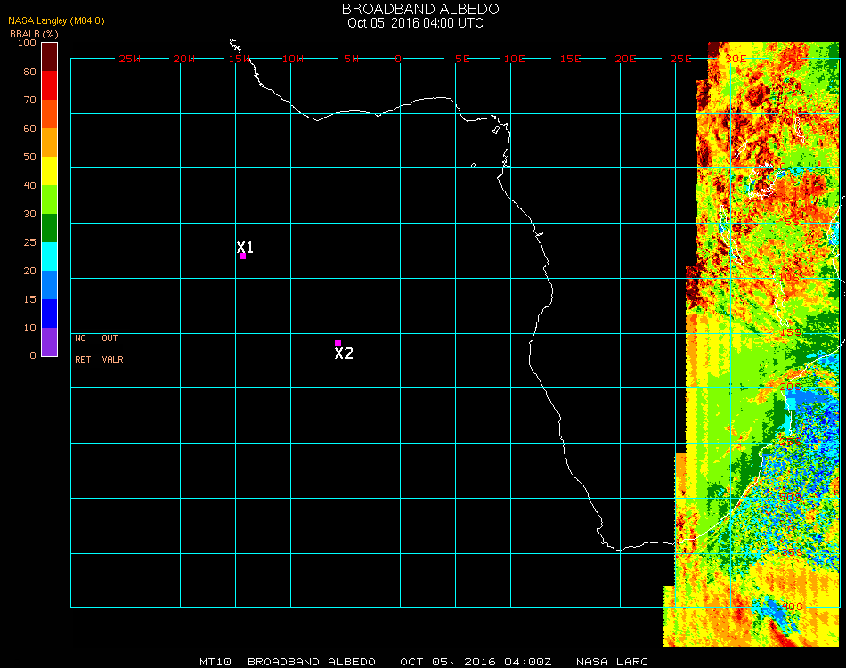
Task: Click the Oct.05, 2016 04:00 UTC timestamp
Action: 415,23
